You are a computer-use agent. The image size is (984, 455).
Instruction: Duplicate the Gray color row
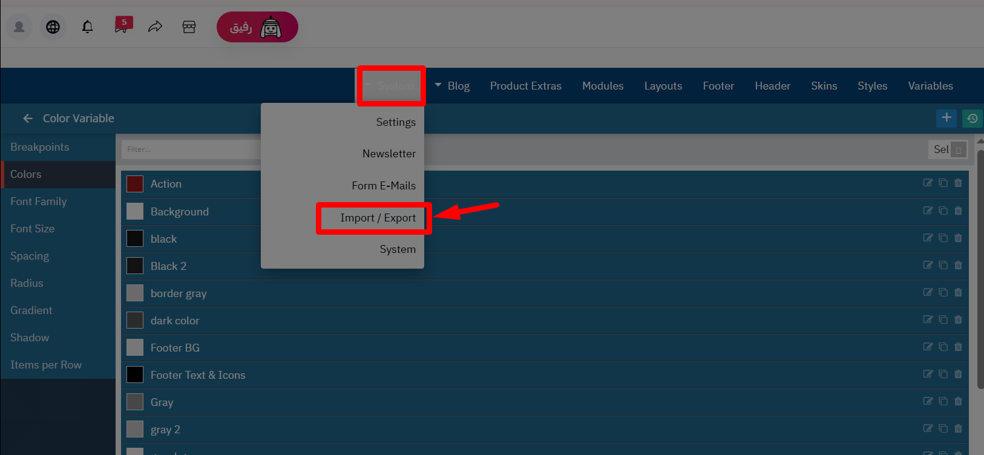click(943, 401)
